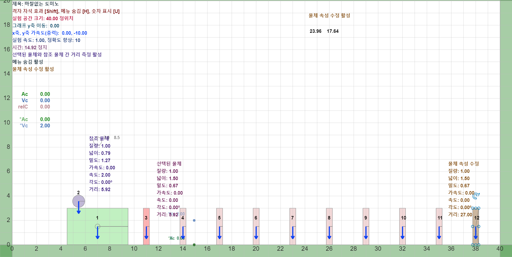Click '물체 속성 수정 활성' in the left menu list
512x257 pixels.
click(33, 69)
